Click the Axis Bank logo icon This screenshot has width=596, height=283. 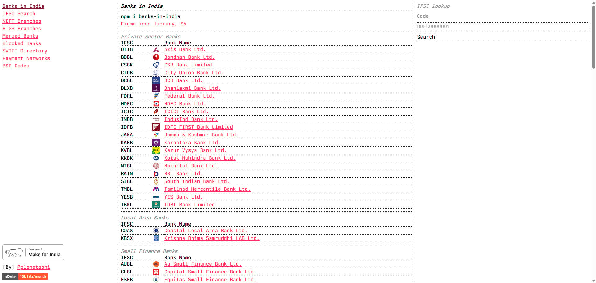tap(156, 49)
